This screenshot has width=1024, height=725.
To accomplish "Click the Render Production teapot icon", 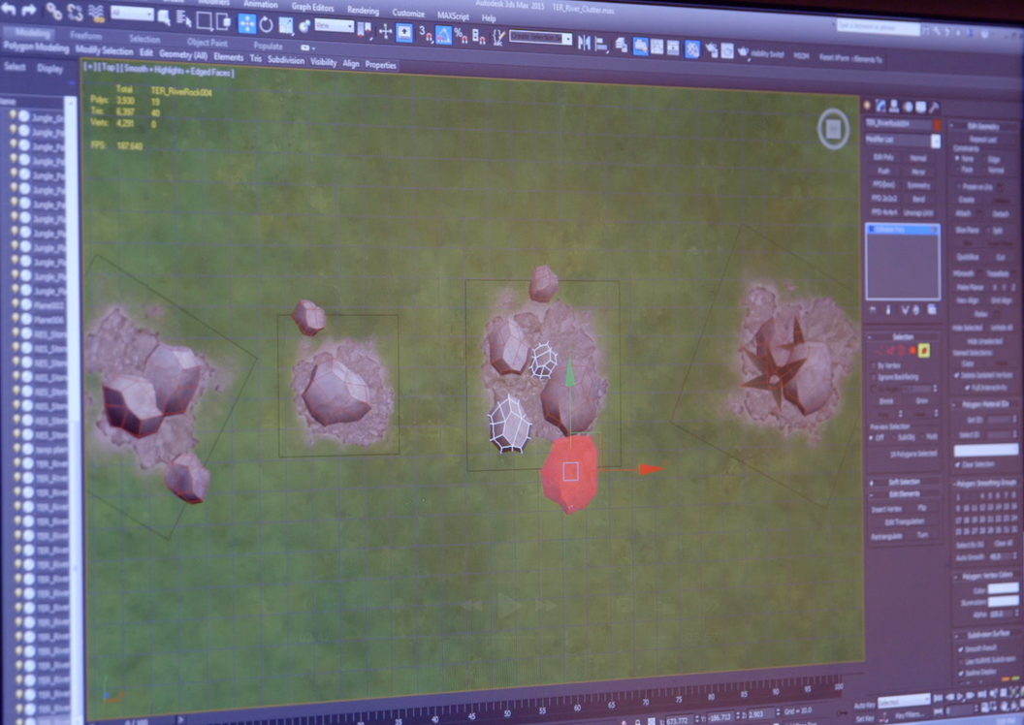I will coord(743,52).
